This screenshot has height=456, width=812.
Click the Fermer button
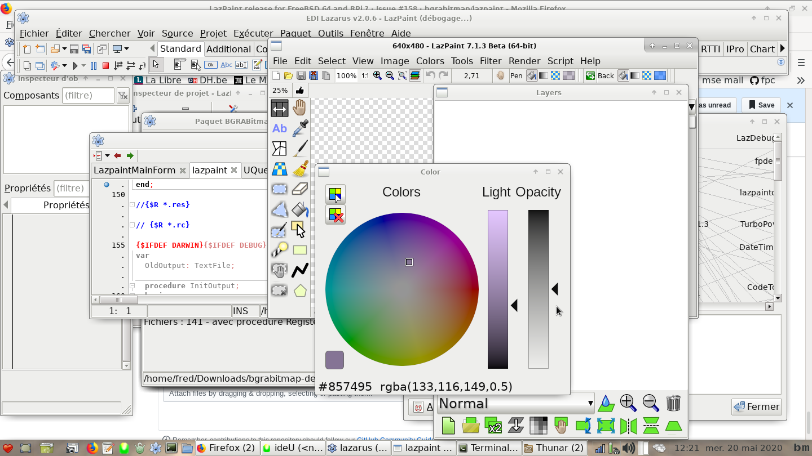(756, 406)
